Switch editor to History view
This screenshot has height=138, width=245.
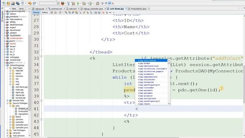pos(45,13)
